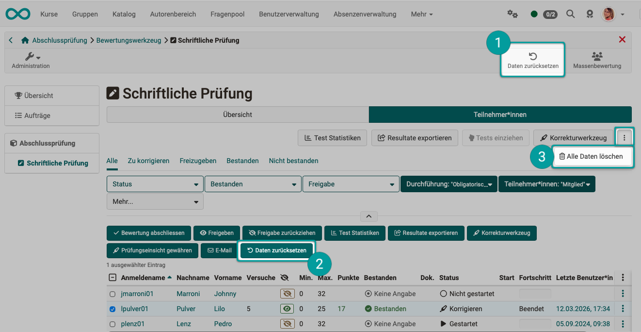This screenshot has width=641, height=332.
Task: Tick the checkbox for jmarroni01
Action: (x=112, y=294)
